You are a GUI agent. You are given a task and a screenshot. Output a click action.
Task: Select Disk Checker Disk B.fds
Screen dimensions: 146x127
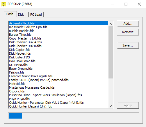(58, 46)
